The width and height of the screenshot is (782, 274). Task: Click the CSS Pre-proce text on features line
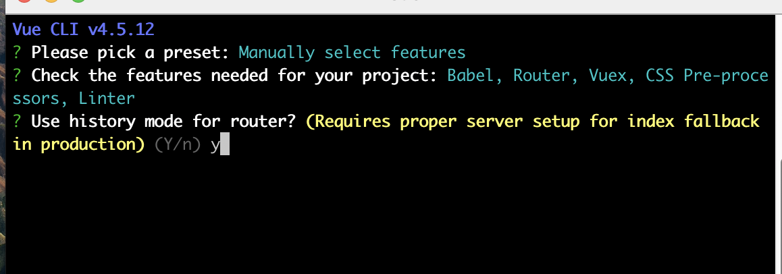pyautogui.click(x=706, y=75)
